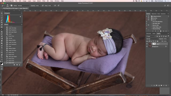This screenshot has width=171, height=96.
Task: Switch to the Paths tab
Action: pos(154,34)
